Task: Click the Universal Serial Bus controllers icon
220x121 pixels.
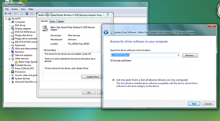Action: (13, 82)
